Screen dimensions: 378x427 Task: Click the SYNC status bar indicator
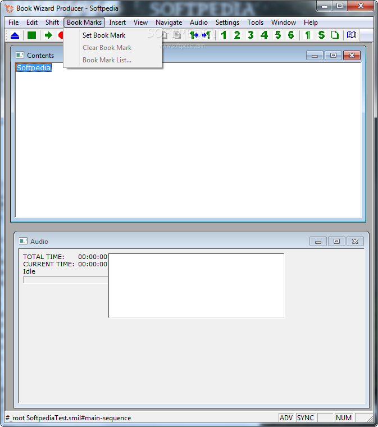pos(306,418)
